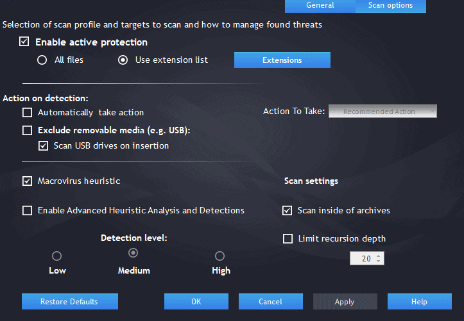Click the Action on detection label
The image size is (464, 321).
[46, 98]
